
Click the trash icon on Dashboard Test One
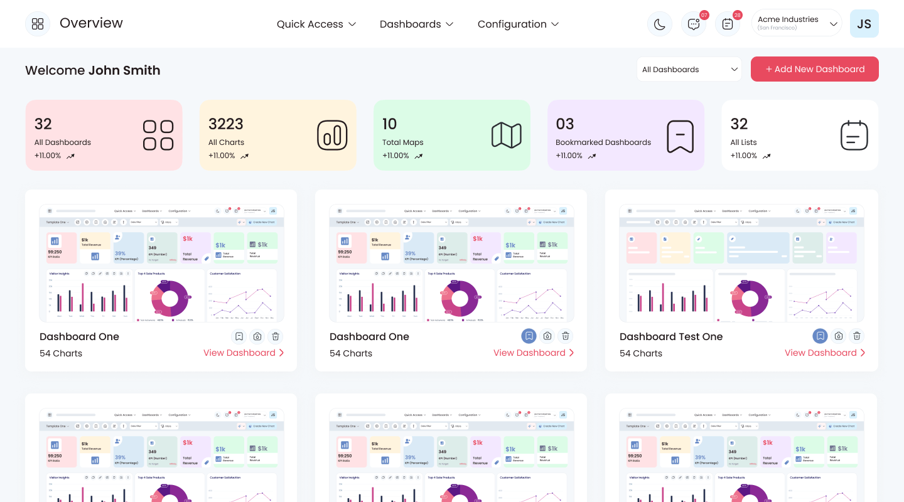(x=857, y=336)
